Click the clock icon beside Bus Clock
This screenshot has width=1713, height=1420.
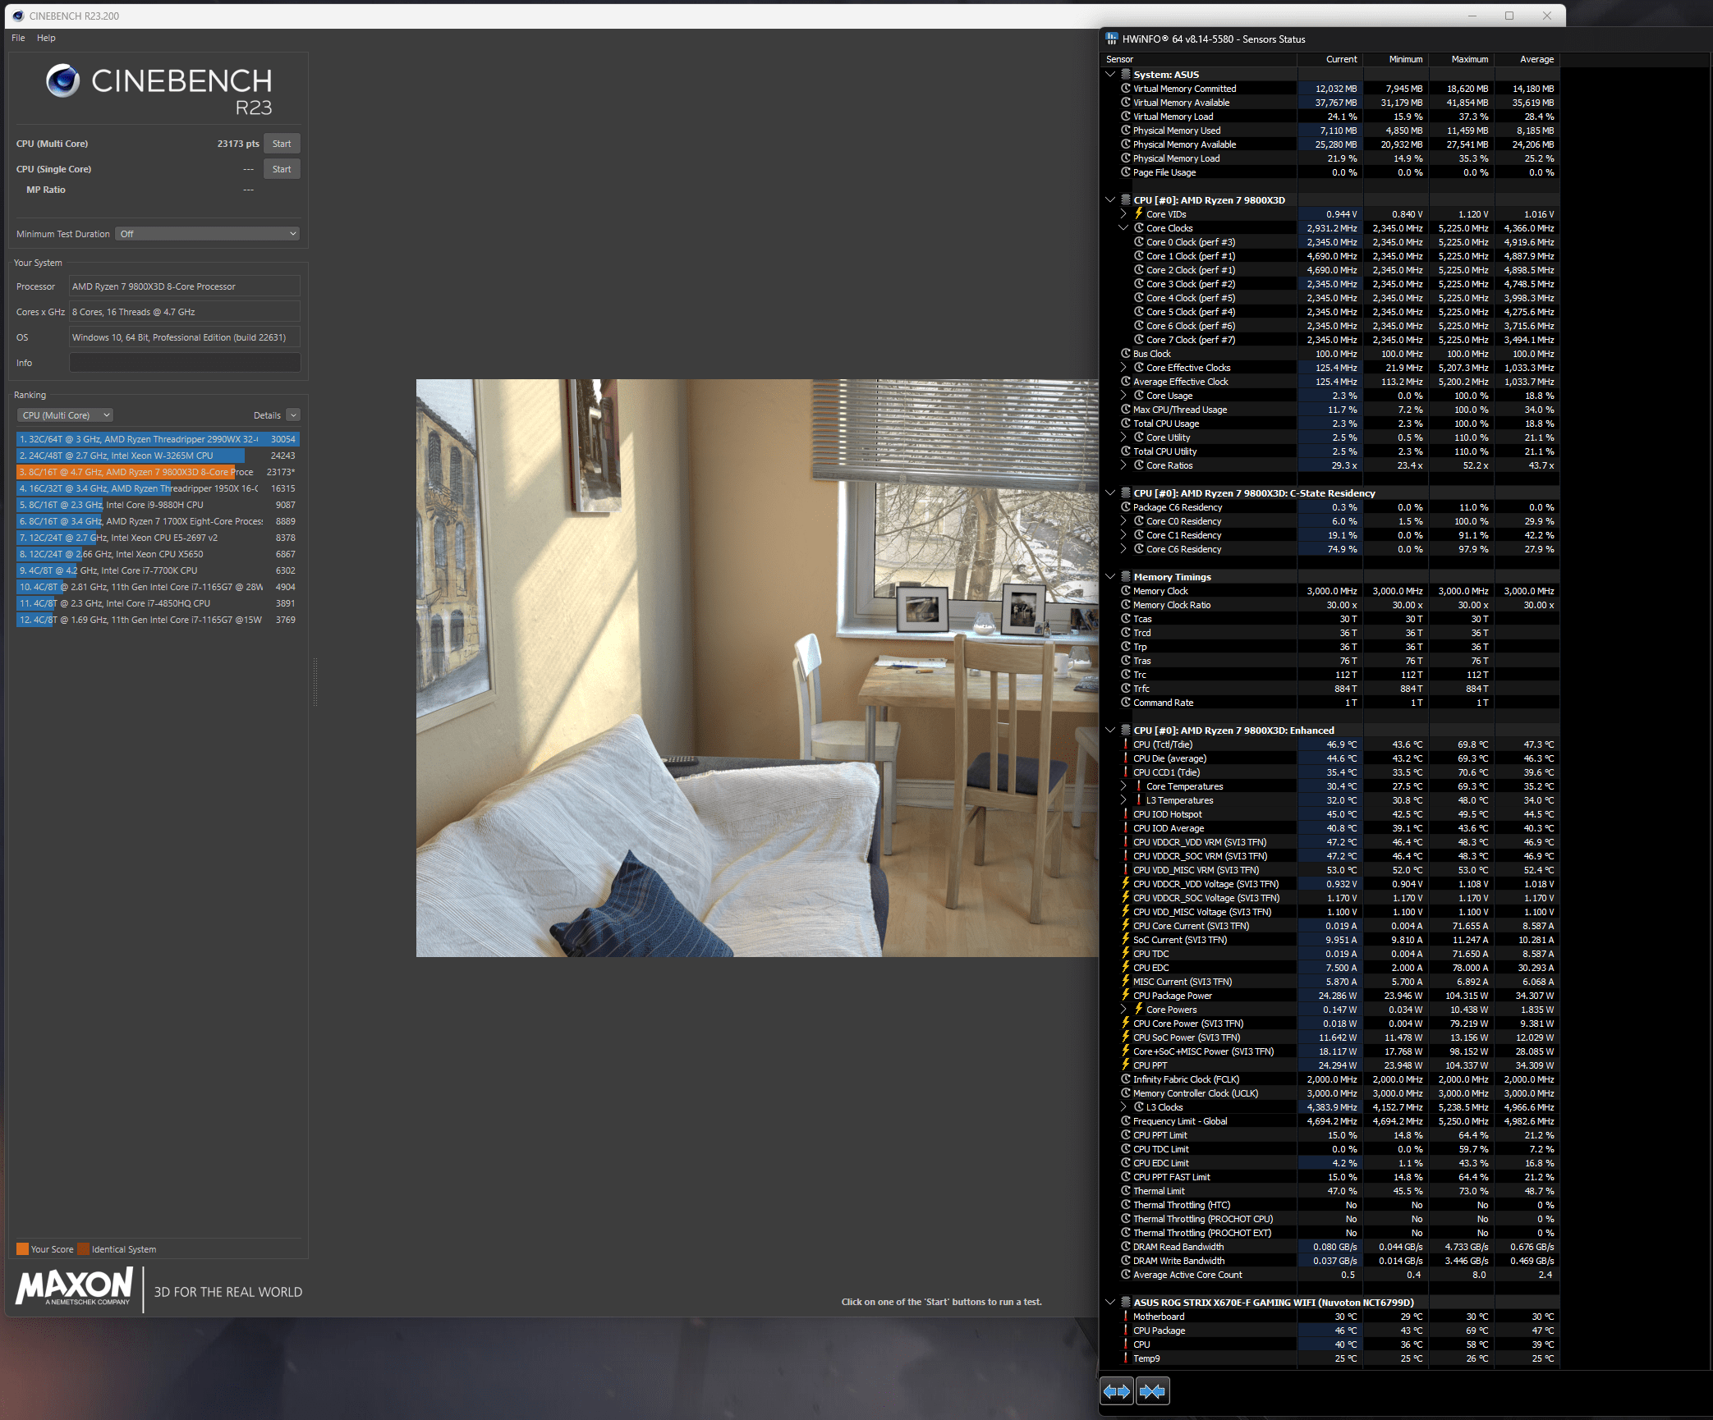click(x=1126, y=353)
